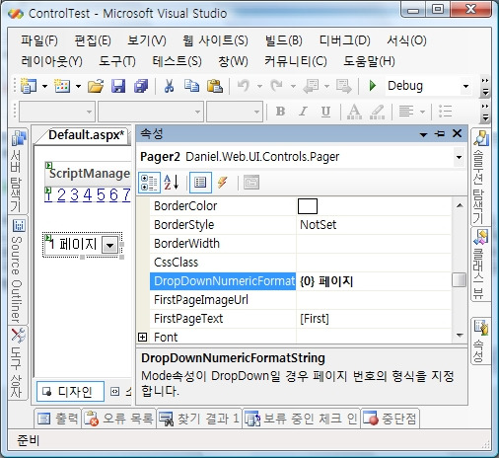Open the Source Outliner side tab
This screenshot has width=499, height=458.
click(x=18, y=270)
